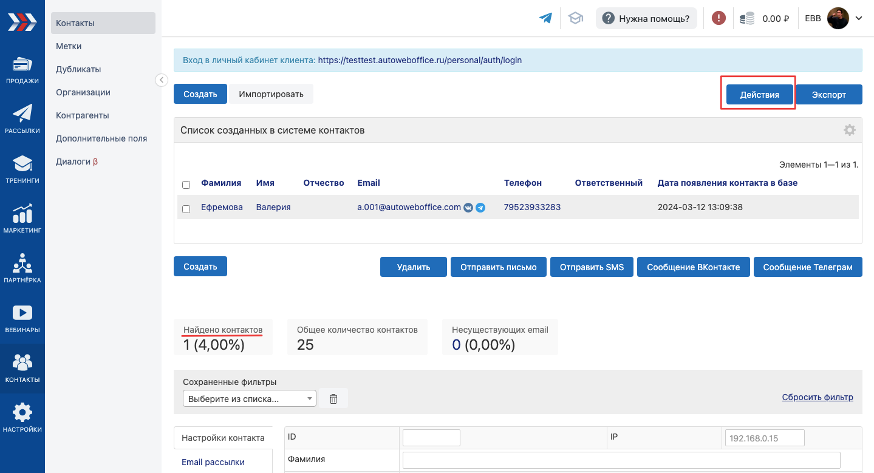874x473 pixels.
Task: Focus the ID filter input field
Action: 431,438
